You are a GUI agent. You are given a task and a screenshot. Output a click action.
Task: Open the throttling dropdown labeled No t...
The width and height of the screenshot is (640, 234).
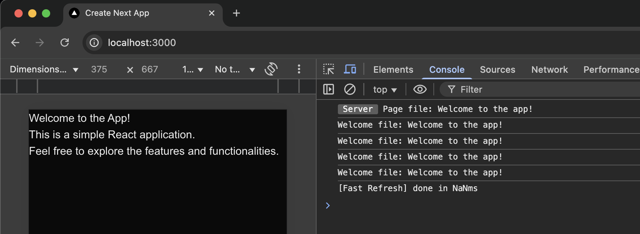(235, 70)
